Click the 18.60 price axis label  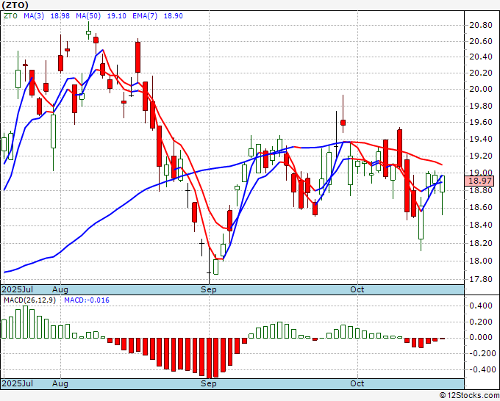481,208
